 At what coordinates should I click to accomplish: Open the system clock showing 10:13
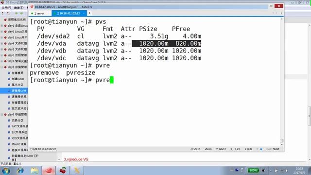click(299, 171)
